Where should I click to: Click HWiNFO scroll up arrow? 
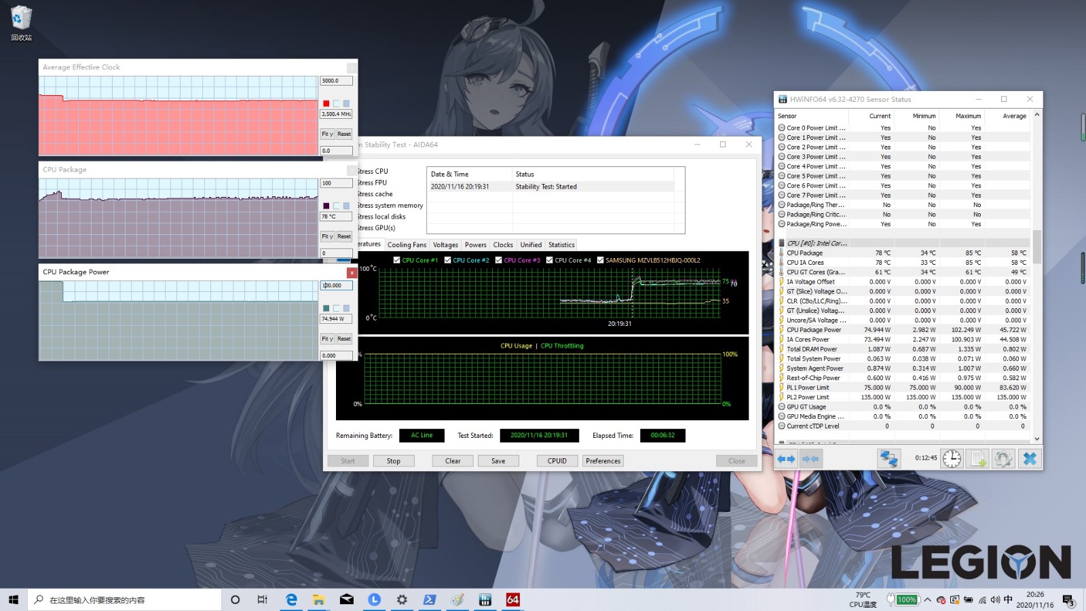click(x=1036, y=115)
